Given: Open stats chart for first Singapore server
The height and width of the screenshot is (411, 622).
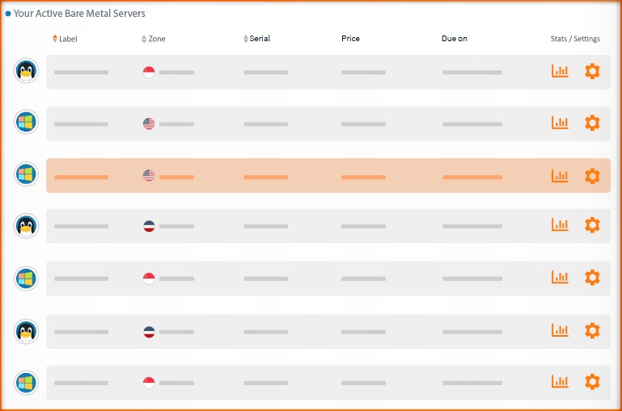Looking at the screenshot, I should point(560,71).
